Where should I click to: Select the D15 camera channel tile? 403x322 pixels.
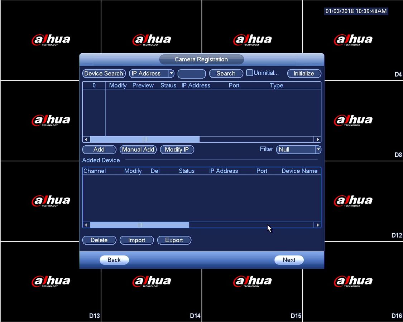(252, 295)
